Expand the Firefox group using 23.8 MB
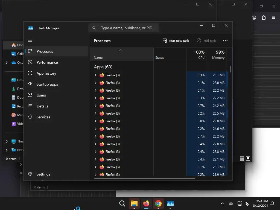This screenshot has width=280, height=210. click(x=95, y=151)
